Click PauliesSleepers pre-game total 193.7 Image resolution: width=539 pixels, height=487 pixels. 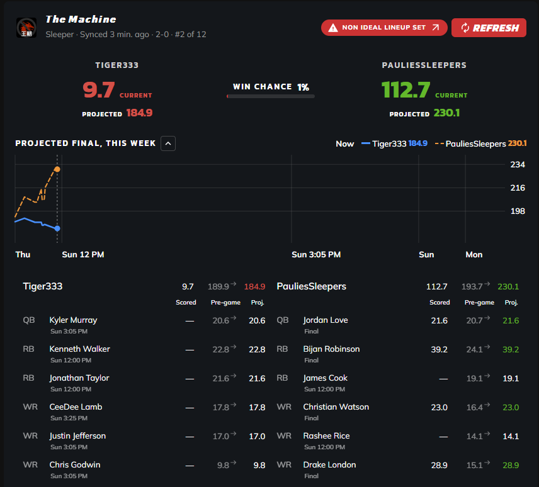coord(472,286)
